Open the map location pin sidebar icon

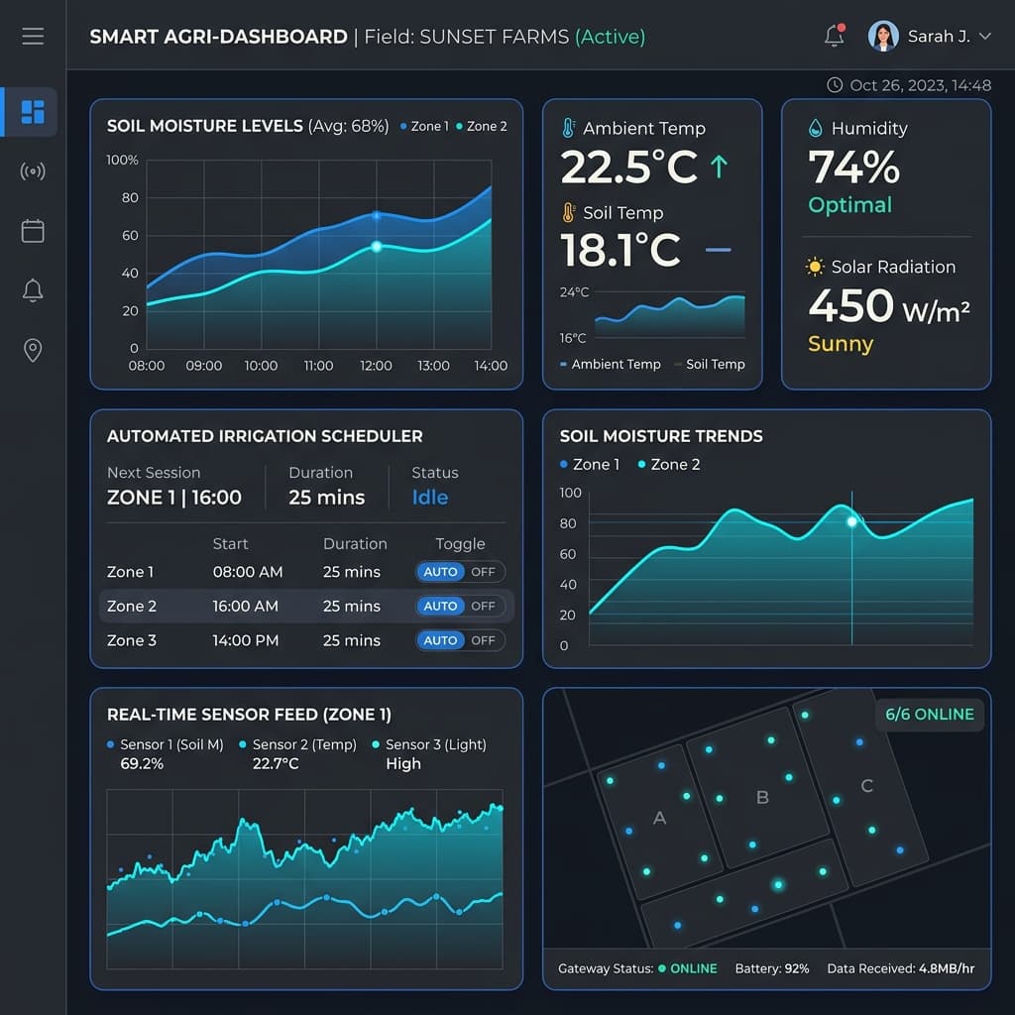tap(33, 350)
